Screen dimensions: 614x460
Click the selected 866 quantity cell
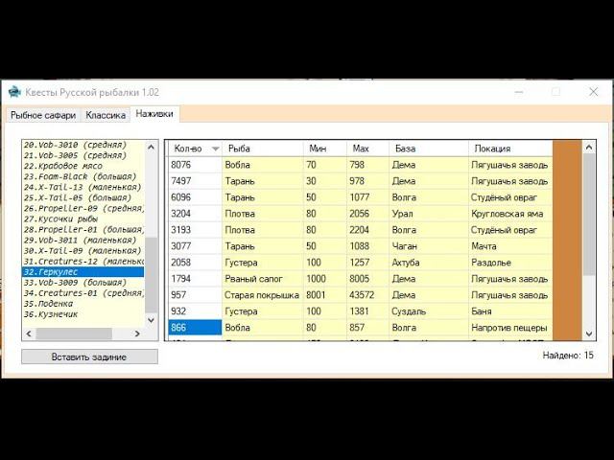(x=195, y=328)
